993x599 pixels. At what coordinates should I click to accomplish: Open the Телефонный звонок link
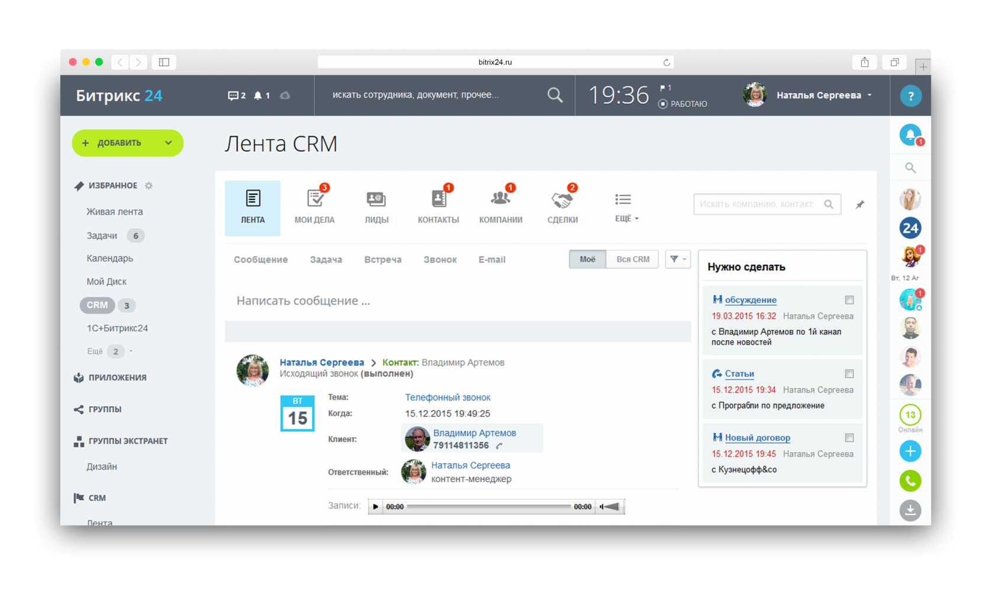447,397
